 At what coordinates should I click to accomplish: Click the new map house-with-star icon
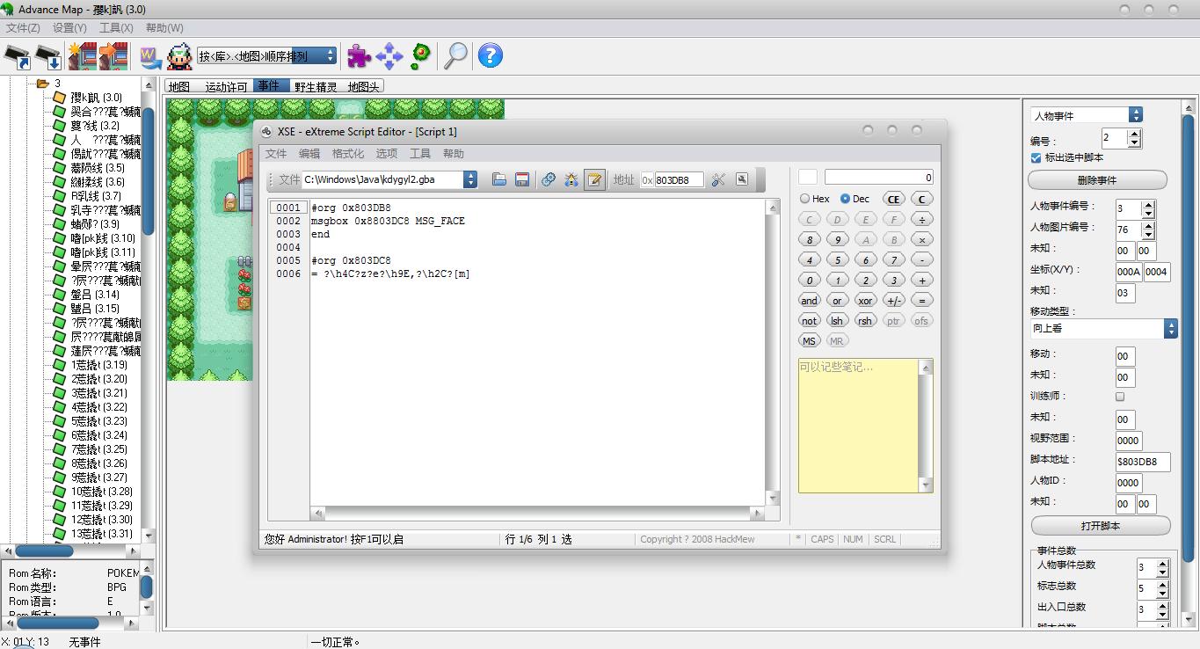tap(83, 56)
